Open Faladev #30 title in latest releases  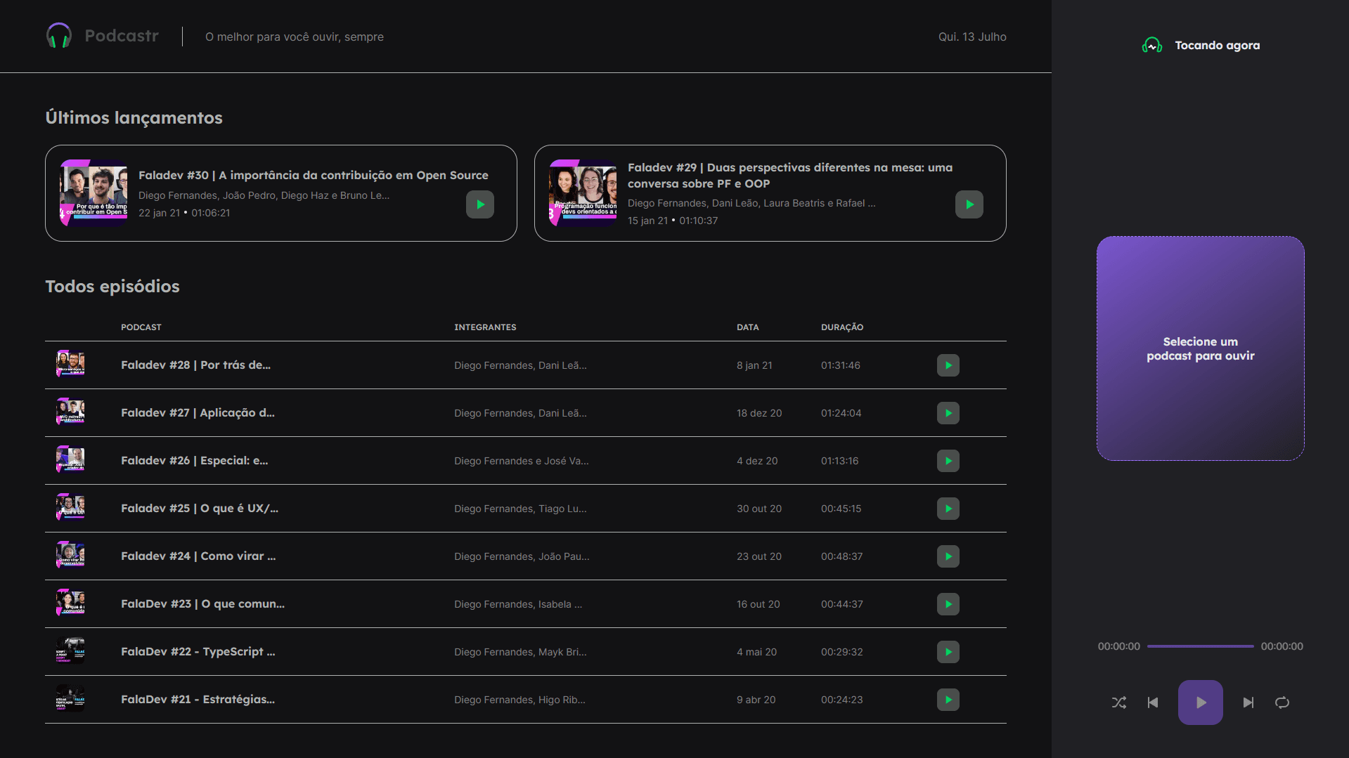313,175
